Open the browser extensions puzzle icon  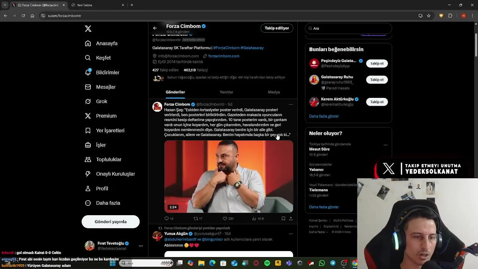tap(450, 16)
